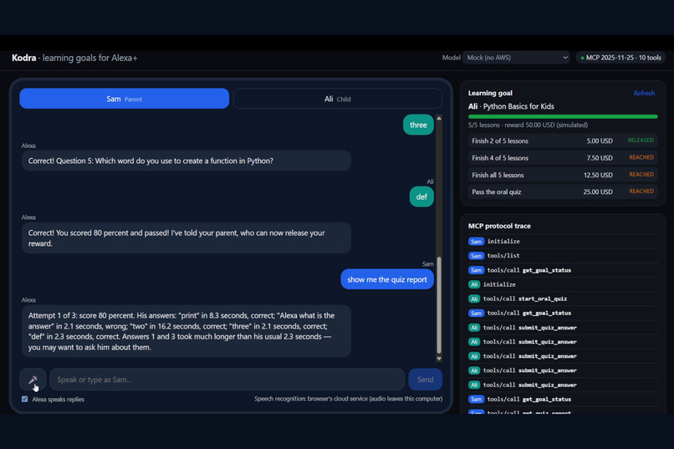Click the 'learning goals for Alexa+' subtitle

(89, 58)
